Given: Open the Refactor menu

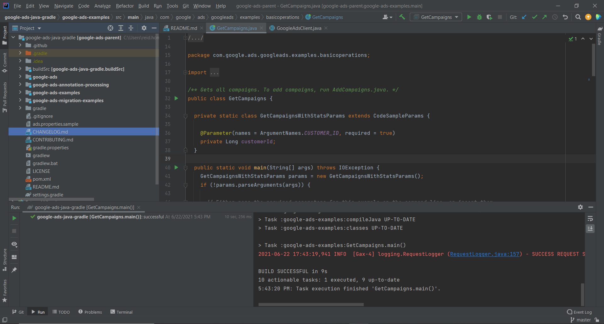Looking at the screenshot, I should click(x=125, y=6).
